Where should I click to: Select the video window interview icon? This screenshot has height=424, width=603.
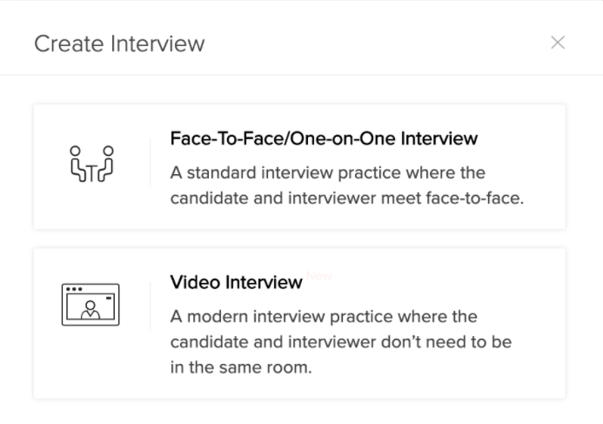pyautogui.click(x=90, y=305)
